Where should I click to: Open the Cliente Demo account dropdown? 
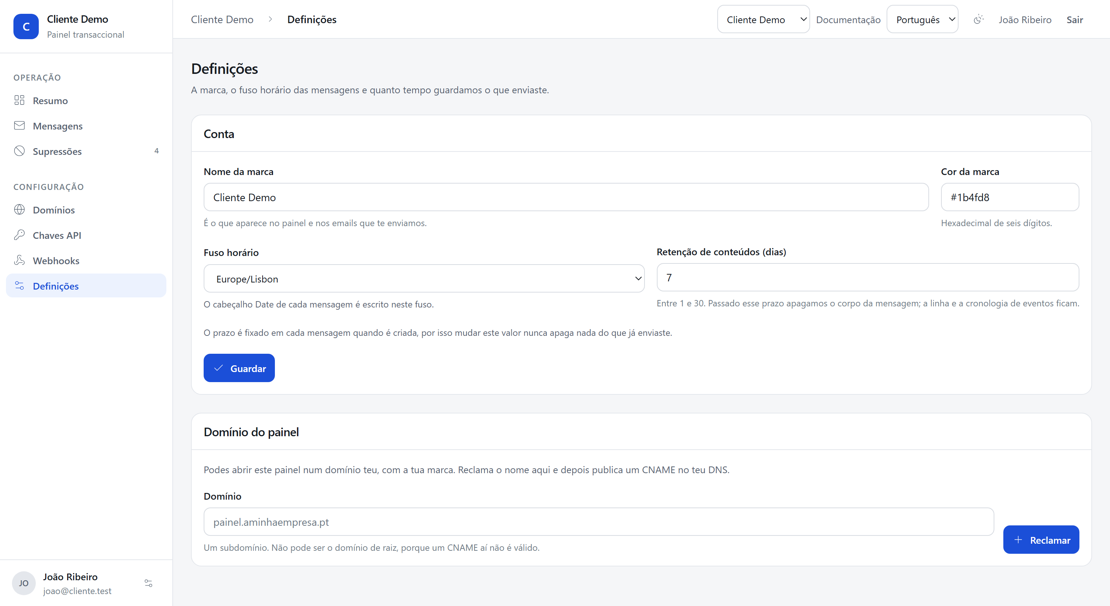click(763, 19)
